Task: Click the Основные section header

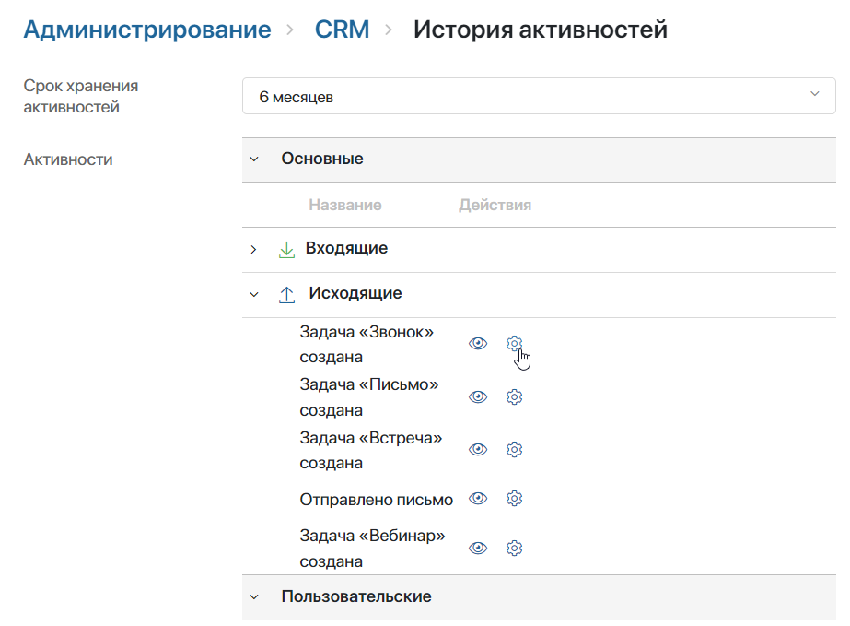Action: pyautogui.click(x=539, y=159)
